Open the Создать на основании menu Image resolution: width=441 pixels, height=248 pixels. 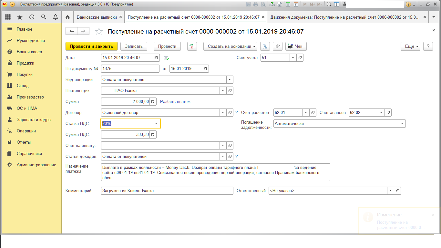230,46
